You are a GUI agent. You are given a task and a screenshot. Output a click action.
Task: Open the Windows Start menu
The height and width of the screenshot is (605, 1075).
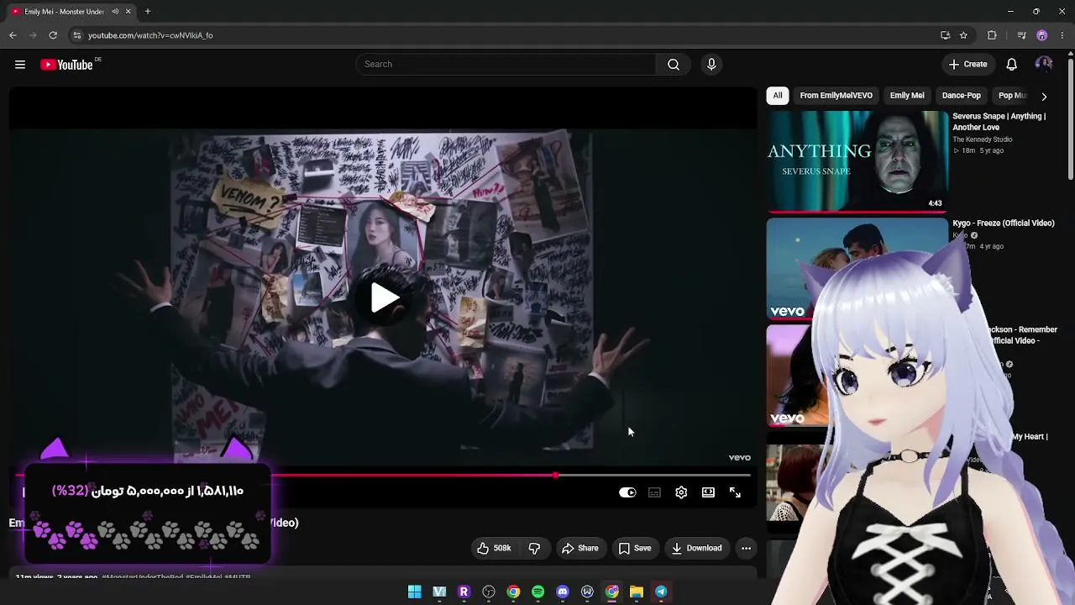(414, 592)
